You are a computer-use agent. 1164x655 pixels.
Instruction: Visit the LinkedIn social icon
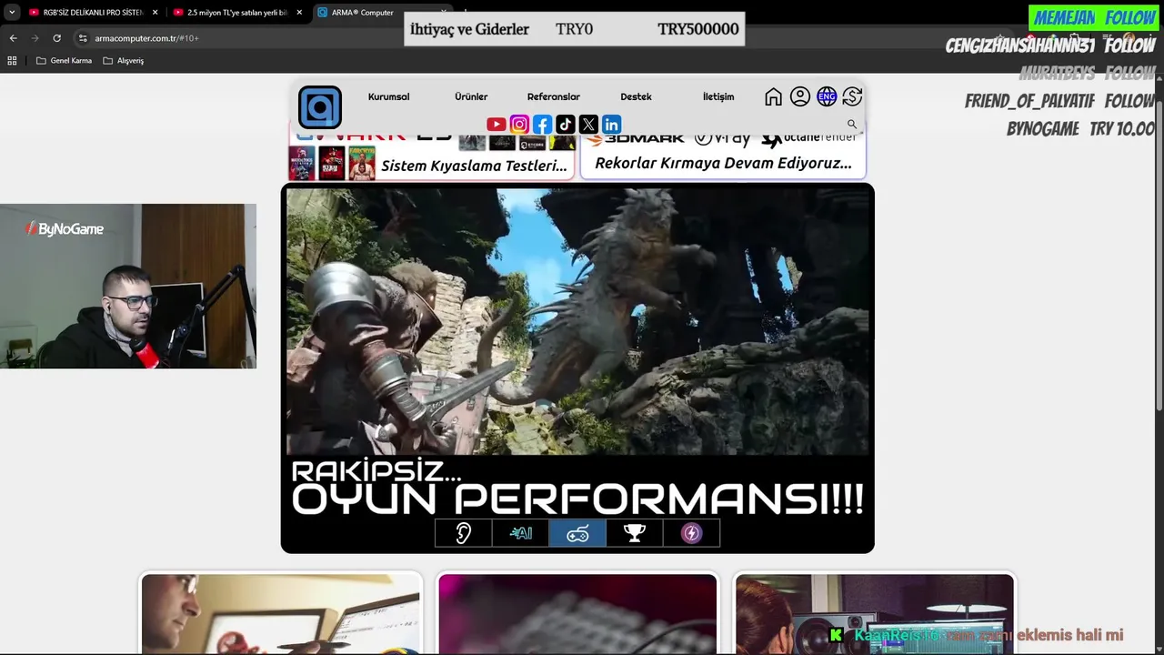612,125
